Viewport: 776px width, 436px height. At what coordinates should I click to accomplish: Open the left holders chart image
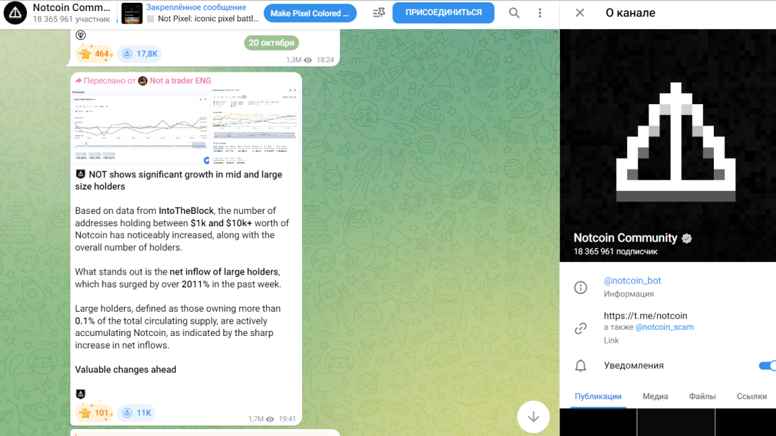141,126
